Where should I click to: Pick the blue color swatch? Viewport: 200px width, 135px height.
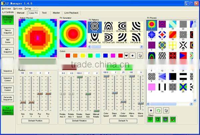105,56
